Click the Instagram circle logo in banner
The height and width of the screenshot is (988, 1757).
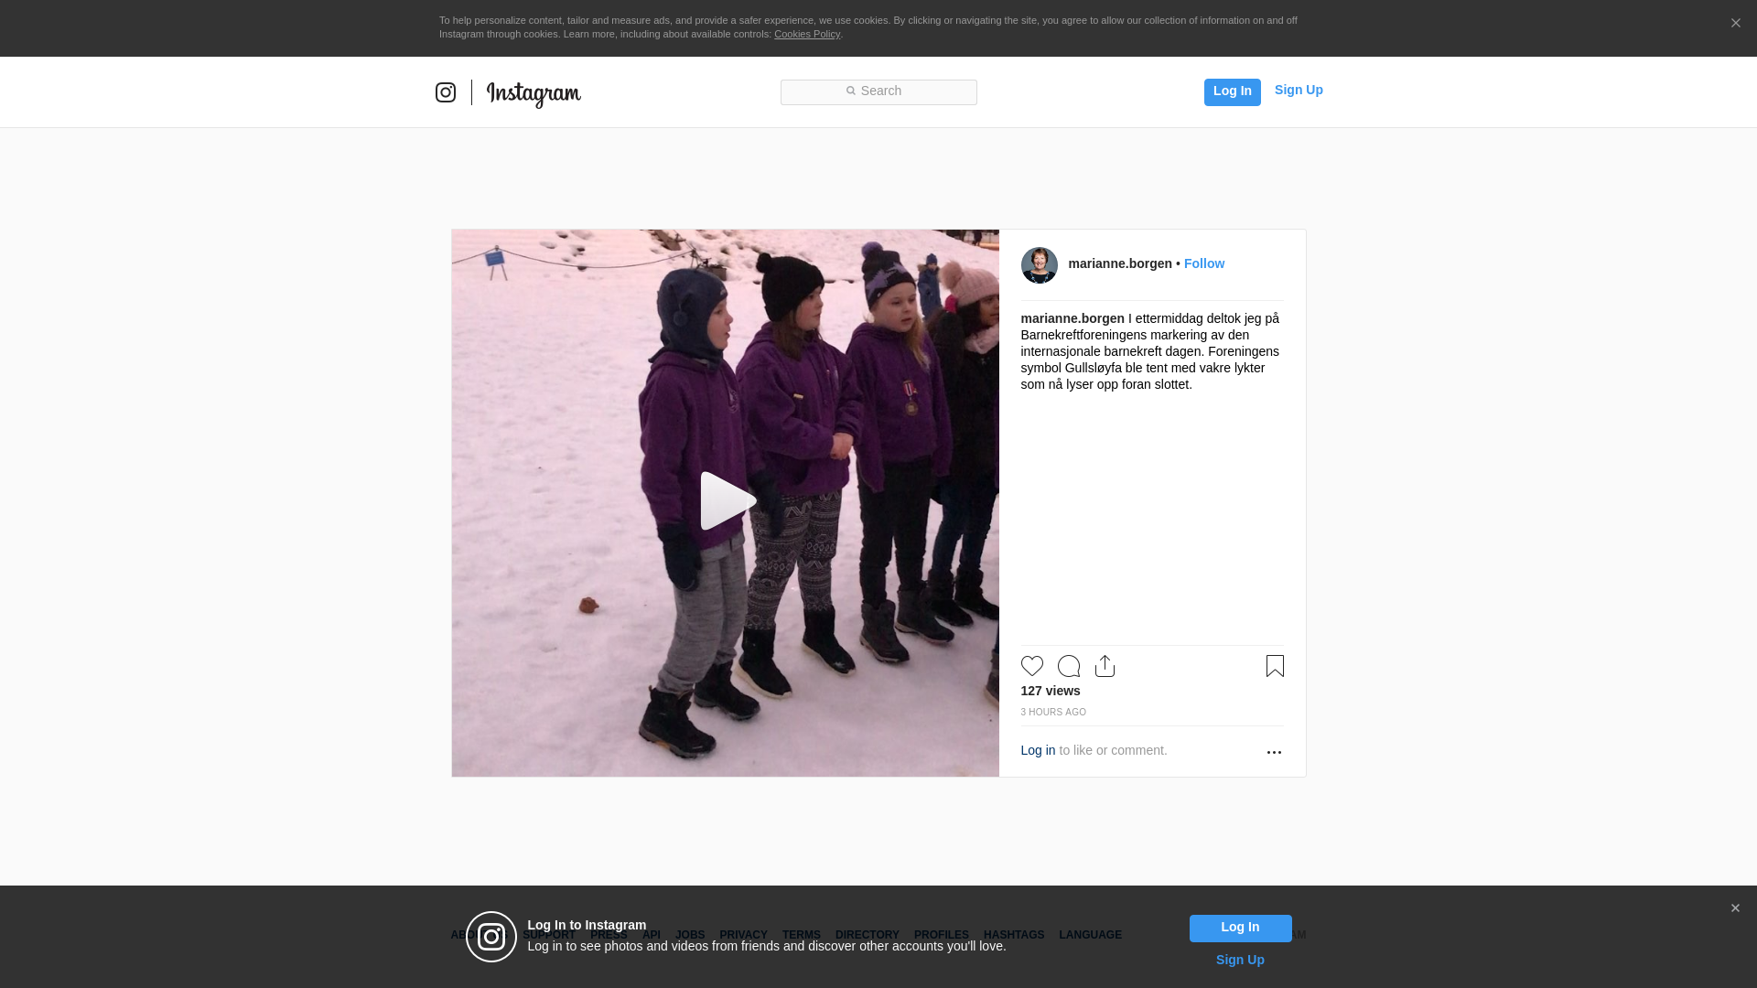click(491, 937)
